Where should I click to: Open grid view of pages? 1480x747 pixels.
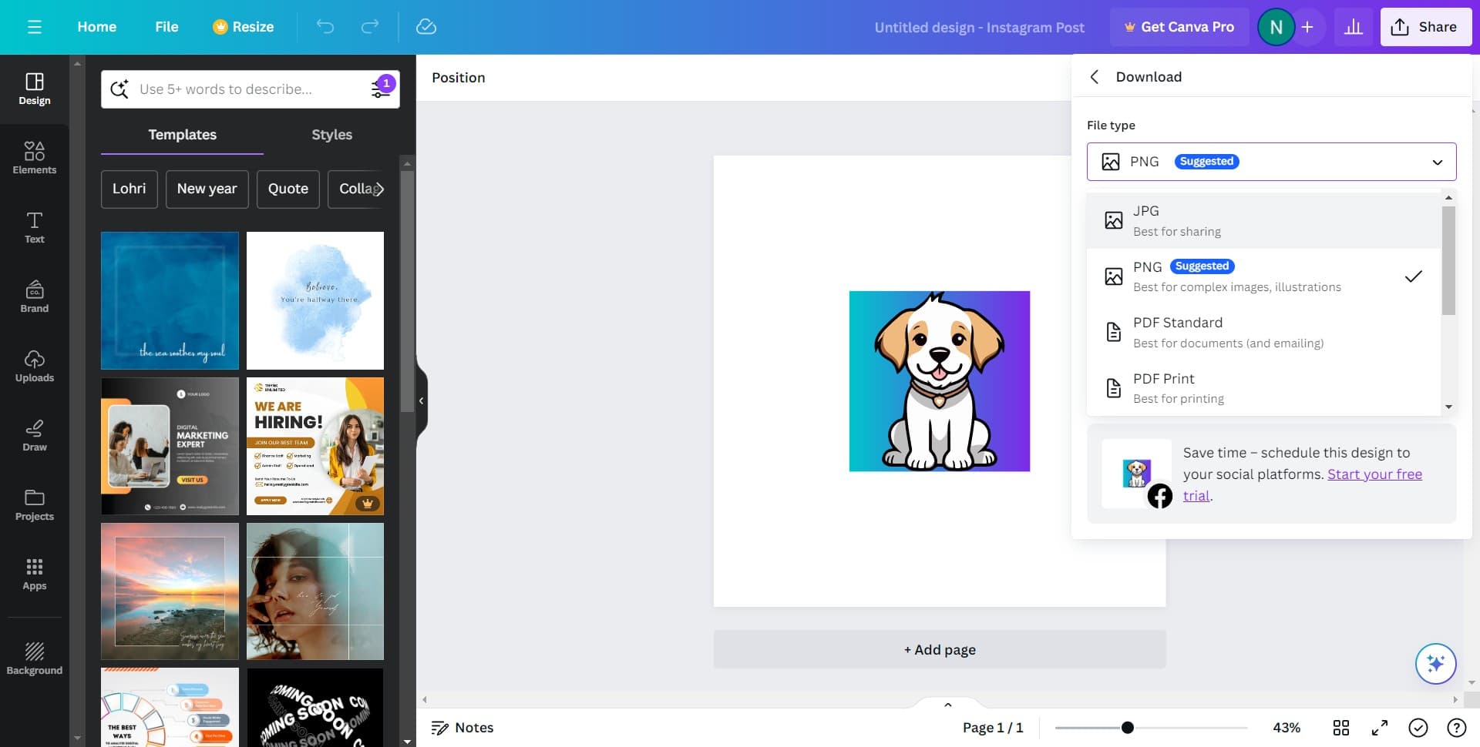pyautogui.click(x=1340, y=728)
